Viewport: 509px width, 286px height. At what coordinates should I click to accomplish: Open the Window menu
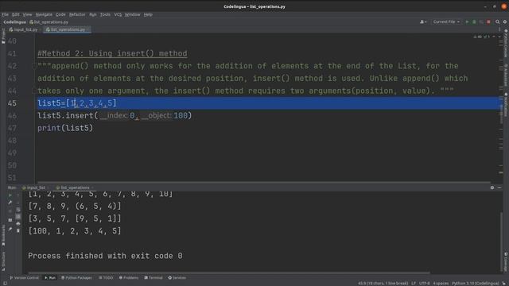[133, 14]
